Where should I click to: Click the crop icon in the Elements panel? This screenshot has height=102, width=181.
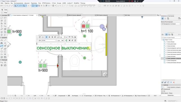[x=168, y=18]
